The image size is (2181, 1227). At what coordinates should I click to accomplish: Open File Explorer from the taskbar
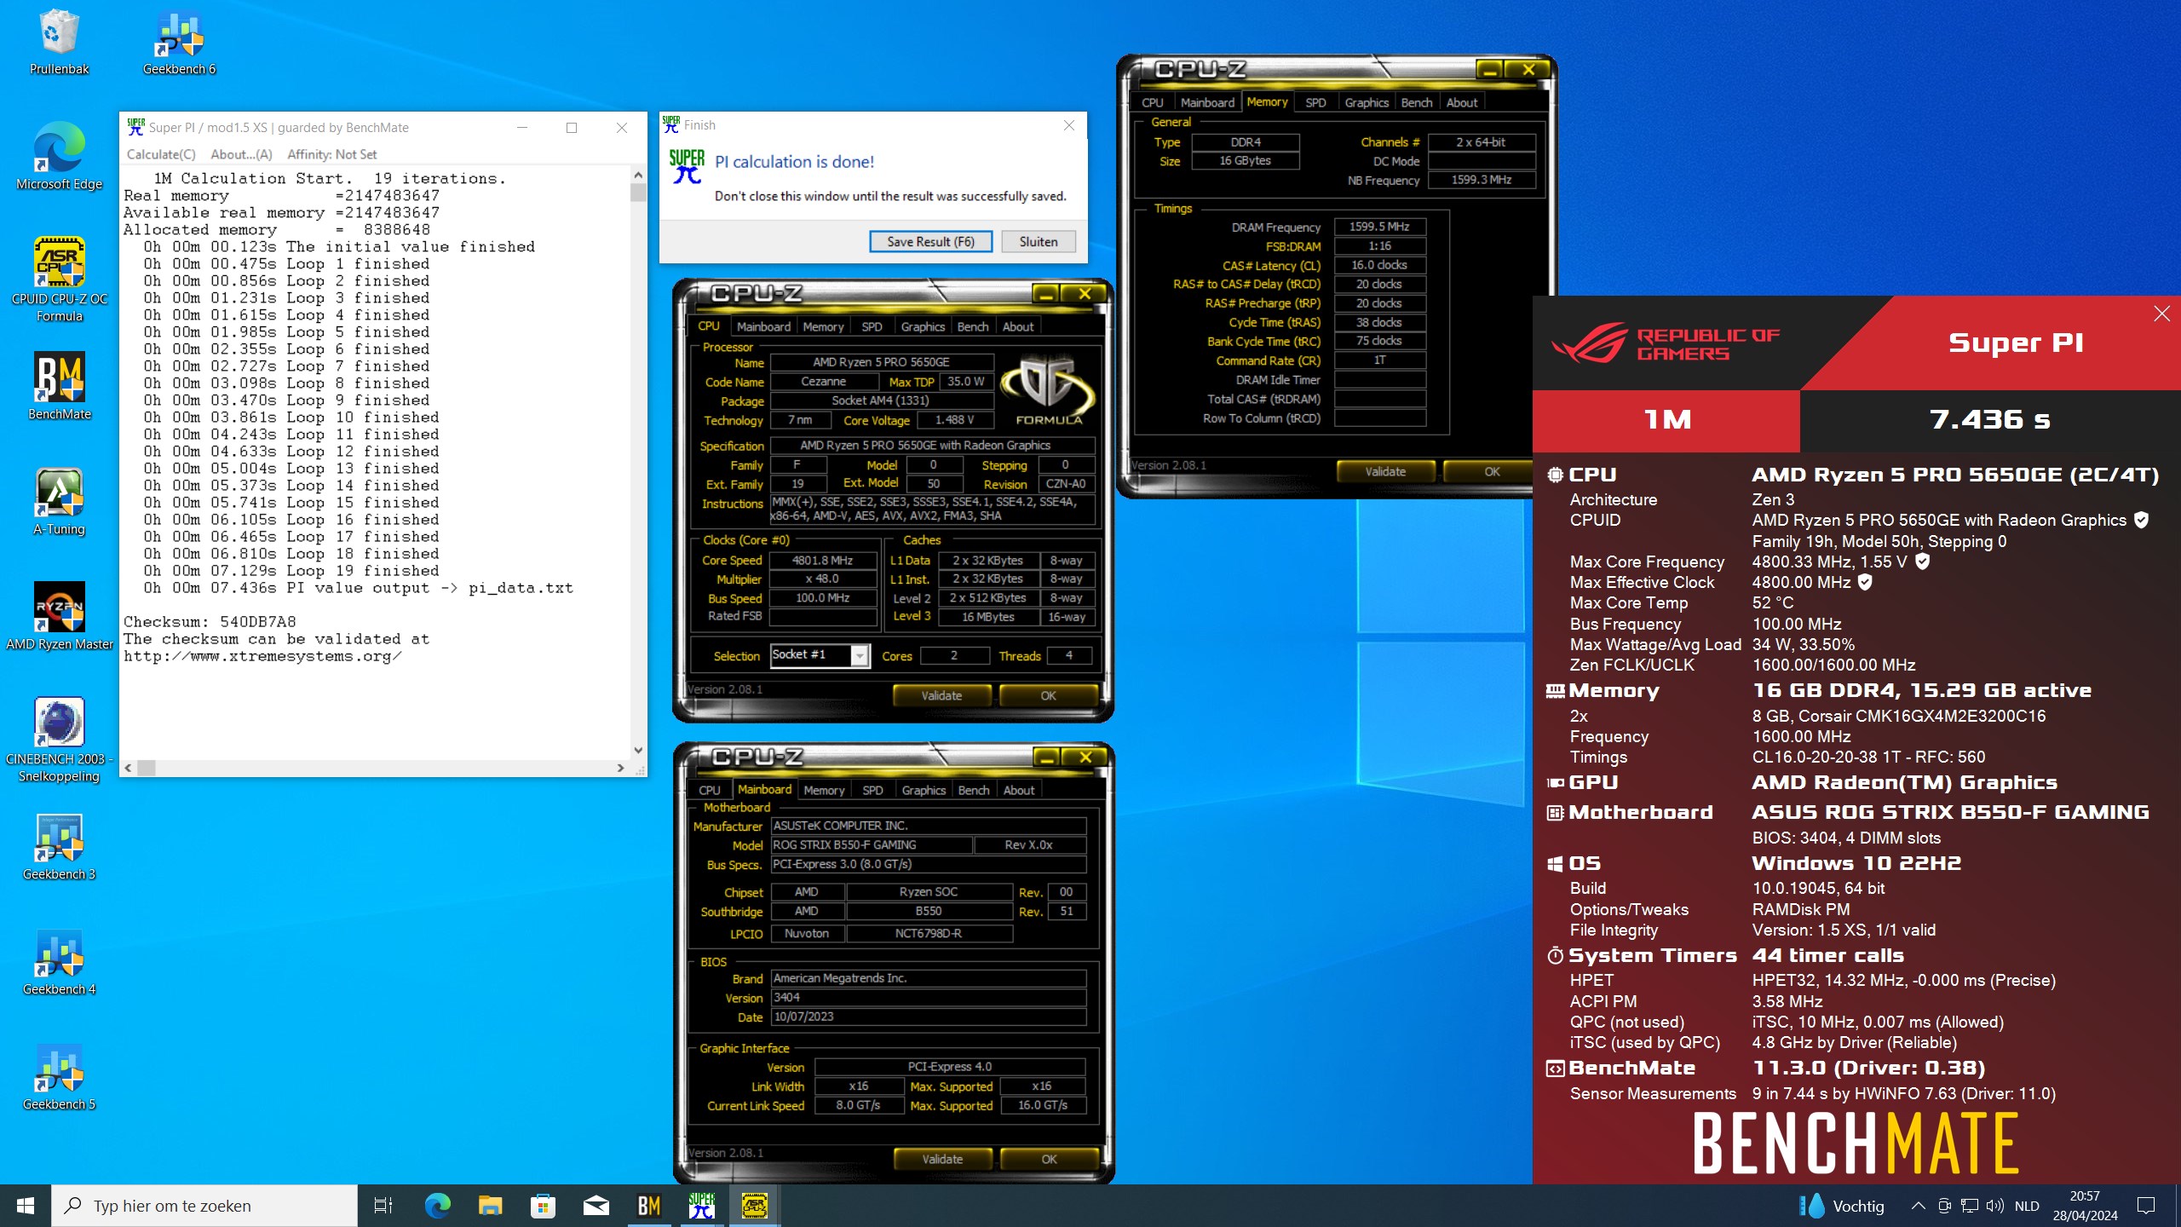coord(490,1206)
